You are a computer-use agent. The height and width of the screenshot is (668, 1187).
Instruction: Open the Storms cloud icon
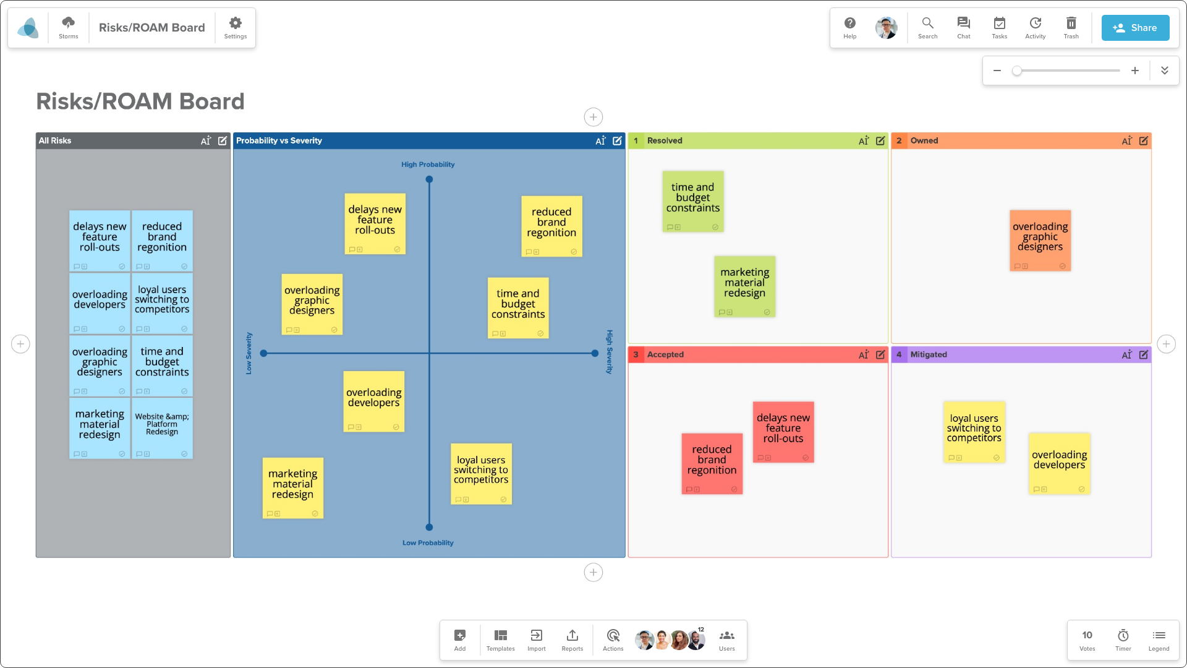click(69, 28)
